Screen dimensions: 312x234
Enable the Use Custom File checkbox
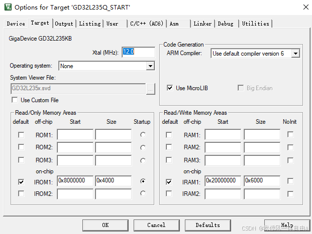point(15,100)
